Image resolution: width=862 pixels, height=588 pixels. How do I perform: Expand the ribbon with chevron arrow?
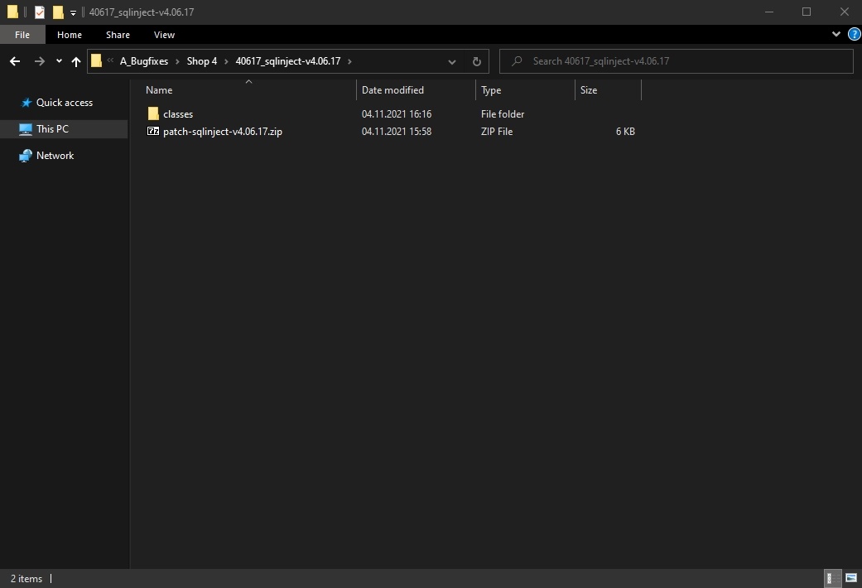836,35
